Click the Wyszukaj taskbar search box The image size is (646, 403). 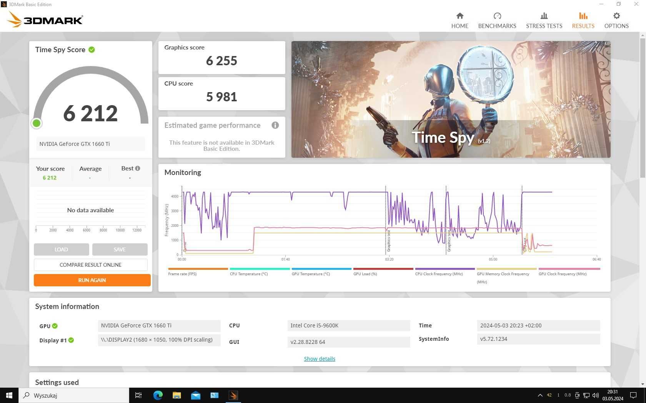click(74, 395)
